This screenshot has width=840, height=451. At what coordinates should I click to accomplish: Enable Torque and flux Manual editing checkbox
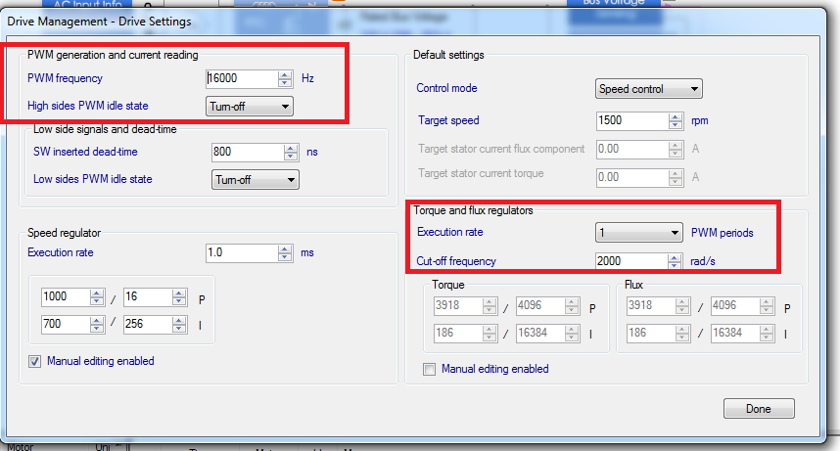429,370
